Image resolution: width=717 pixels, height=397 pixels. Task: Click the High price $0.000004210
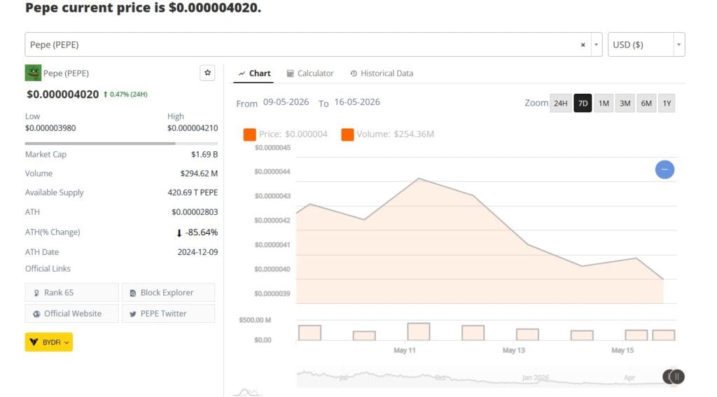[x=193, y=128]
